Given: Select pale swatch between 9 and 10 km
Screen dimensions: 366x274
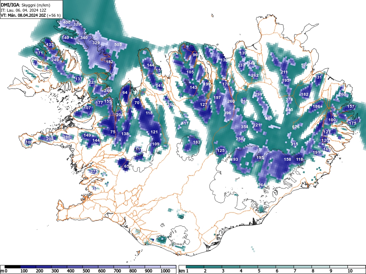Looking at the screenshot, I should click(339, 267).
